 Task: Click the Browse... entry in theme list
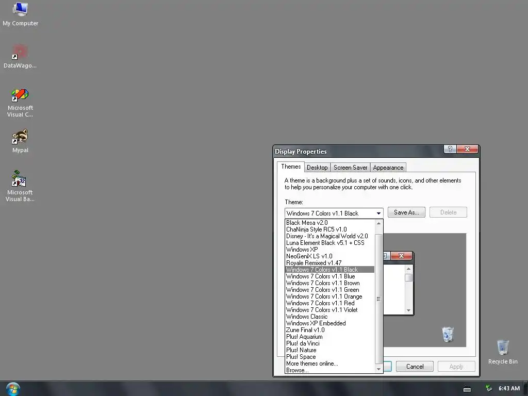click(329, 370)
